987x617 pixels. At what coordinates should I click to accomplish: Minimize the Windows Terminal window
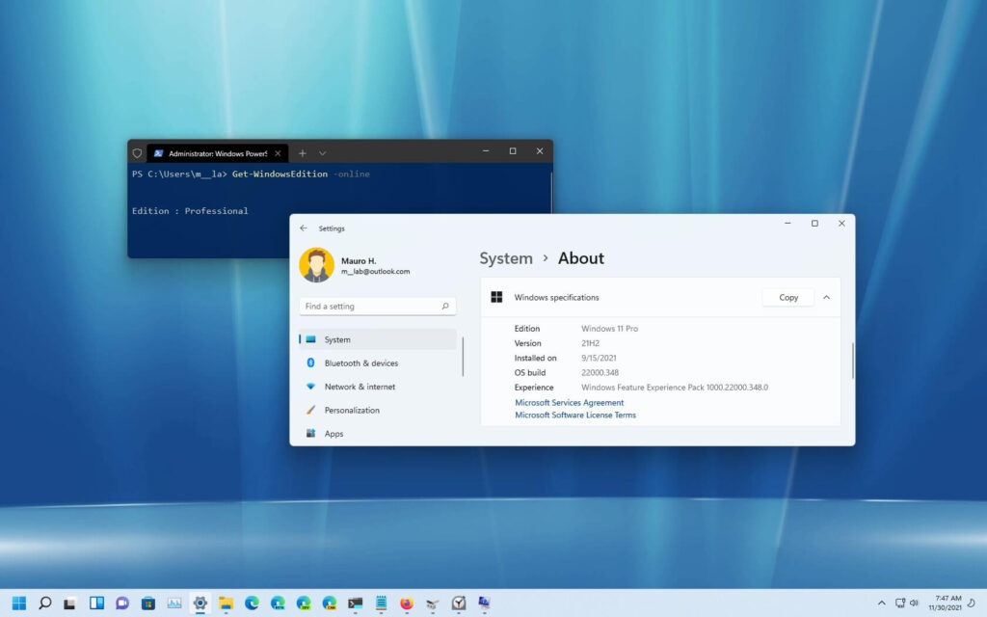tap(486, 151)
